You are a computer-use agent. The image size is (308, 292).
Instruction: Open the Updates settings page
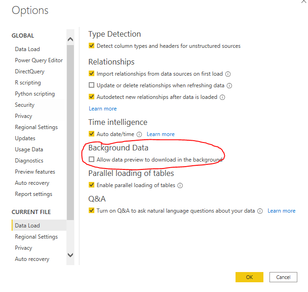click(x=25, y=138)
